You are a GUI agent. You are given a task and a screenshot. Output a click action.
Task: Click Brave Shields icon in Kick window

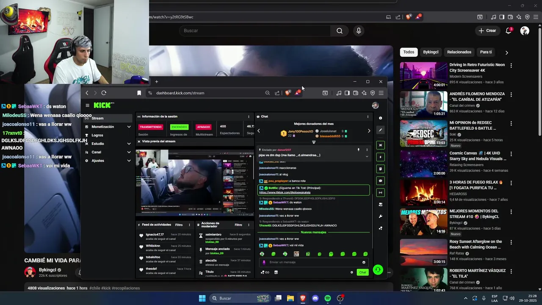click(x=288, y=93)
